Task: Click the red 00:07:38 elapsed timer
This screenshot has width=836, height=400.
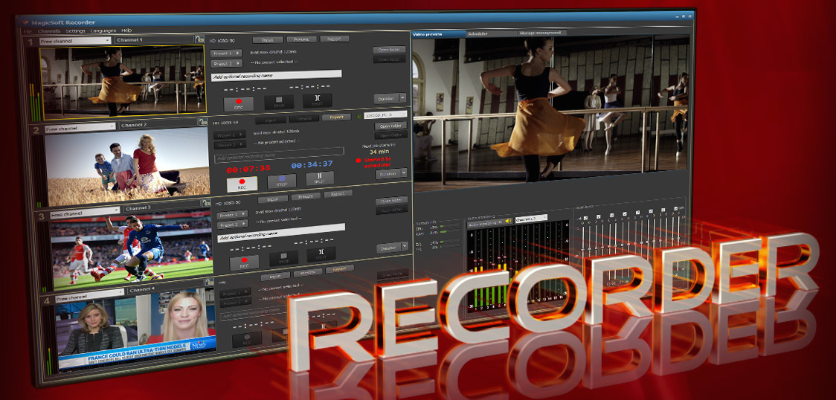Action: (x=248, y=168)
